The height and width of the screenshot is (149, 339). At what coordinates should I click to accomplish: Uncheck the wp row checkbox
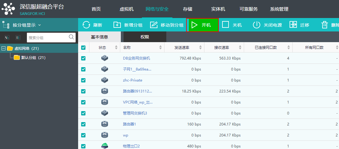83,135
